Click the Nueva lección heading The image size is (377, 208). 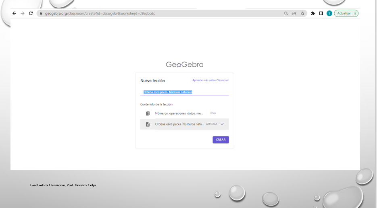click(x=153, y=80)
